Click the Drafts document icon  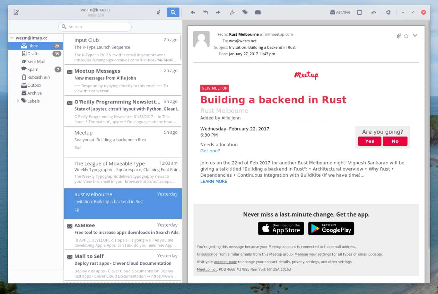pos(24,54)
